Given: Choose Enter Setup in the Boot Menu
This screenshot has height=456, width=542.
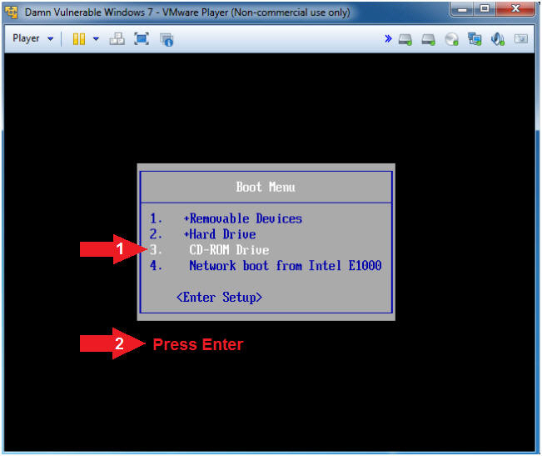Looking at the screenshot, I should 219,298.
